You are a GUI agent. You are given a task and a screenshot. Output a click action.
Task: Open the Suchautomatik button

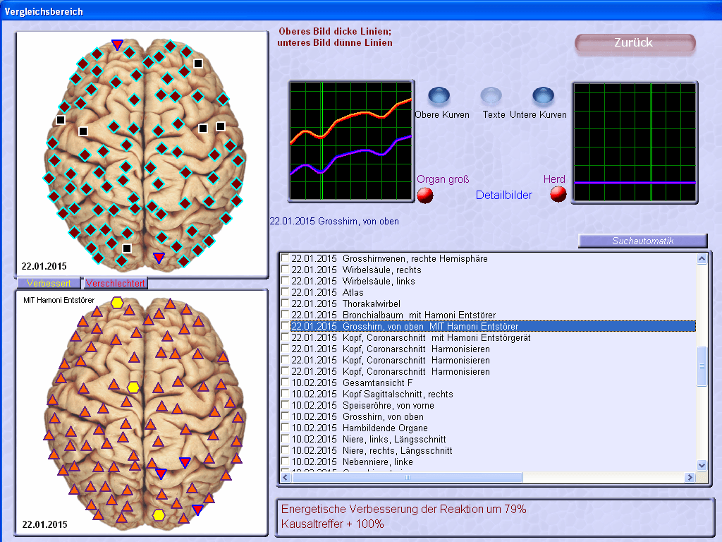tap(643, 241)
